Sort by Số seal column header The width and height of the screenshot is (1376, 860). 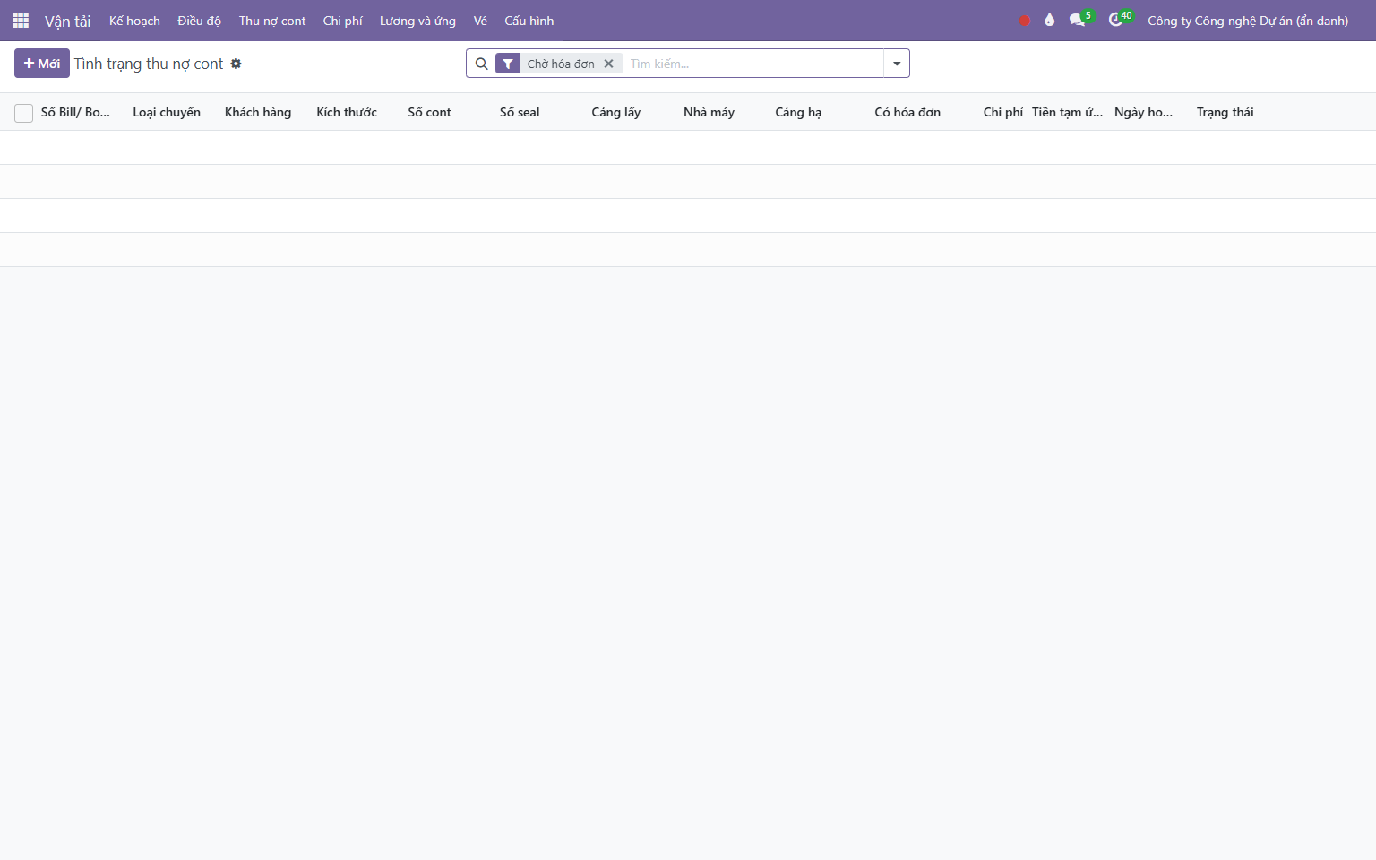[x=520, y=112]
